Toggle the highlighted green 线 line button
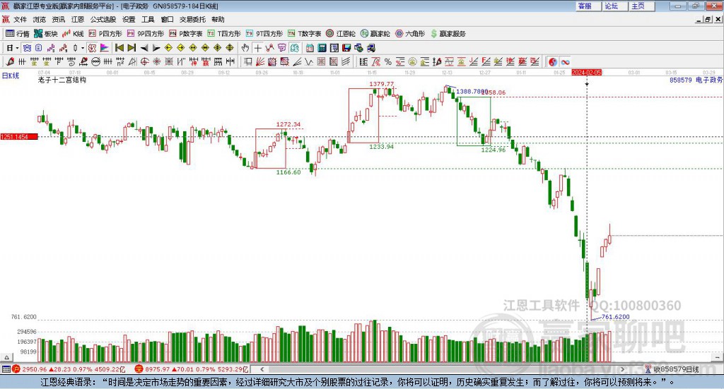The height and width of the screenshot is (389, 724). [x=295, y=48]
